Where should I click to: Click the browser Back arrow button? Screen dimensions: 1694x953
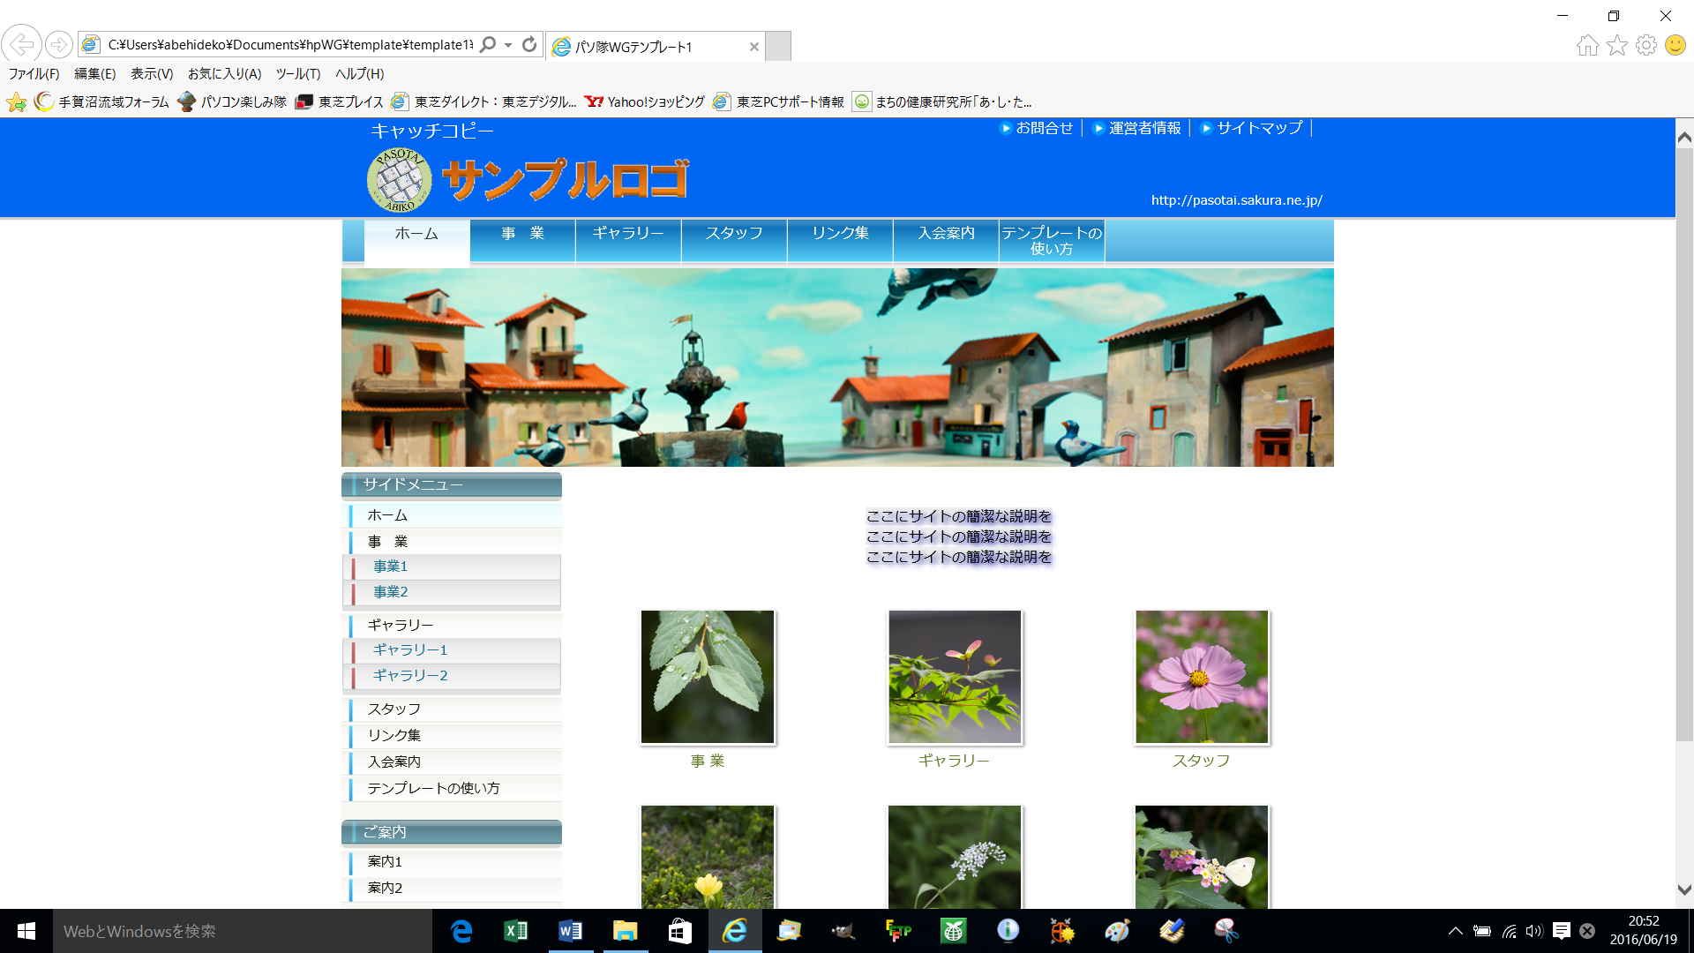click(22, 43)
